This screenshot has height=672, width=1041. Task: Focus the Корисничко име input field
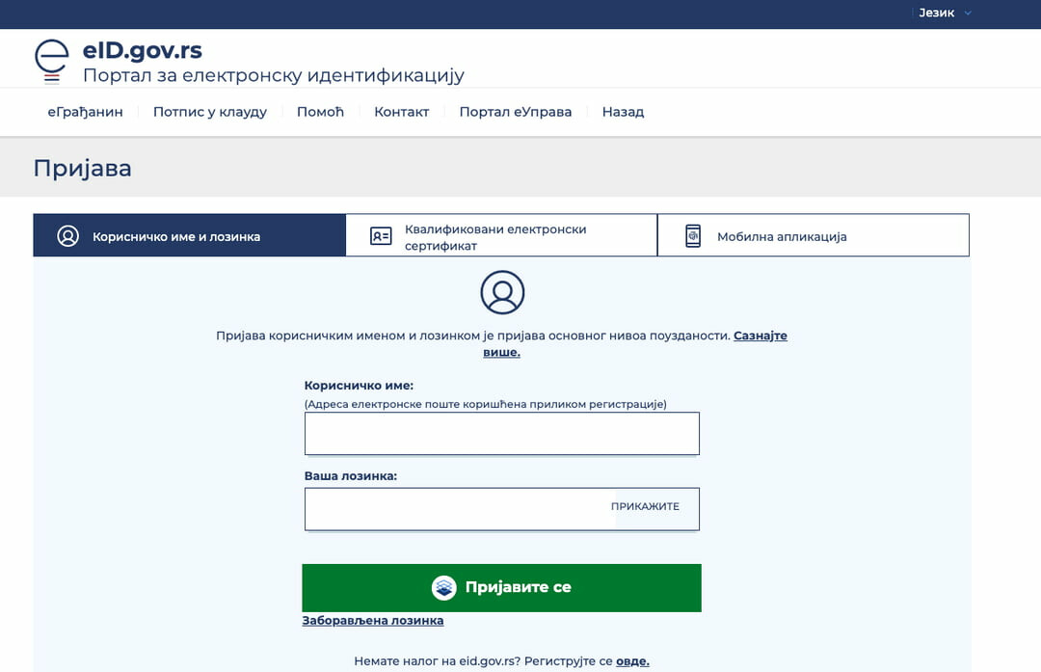pos(501,434)
